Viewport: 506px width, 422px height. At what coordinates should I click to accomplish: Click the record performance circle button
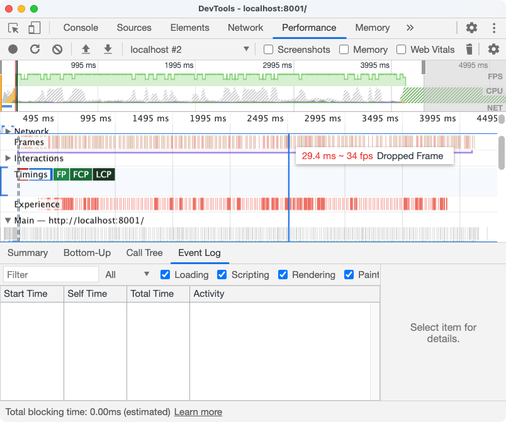pos(12,49)
